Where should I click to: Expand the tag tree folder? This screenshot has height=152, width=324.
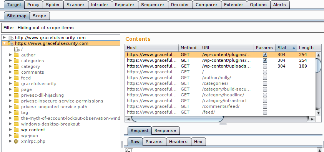[x=10, y=112]
